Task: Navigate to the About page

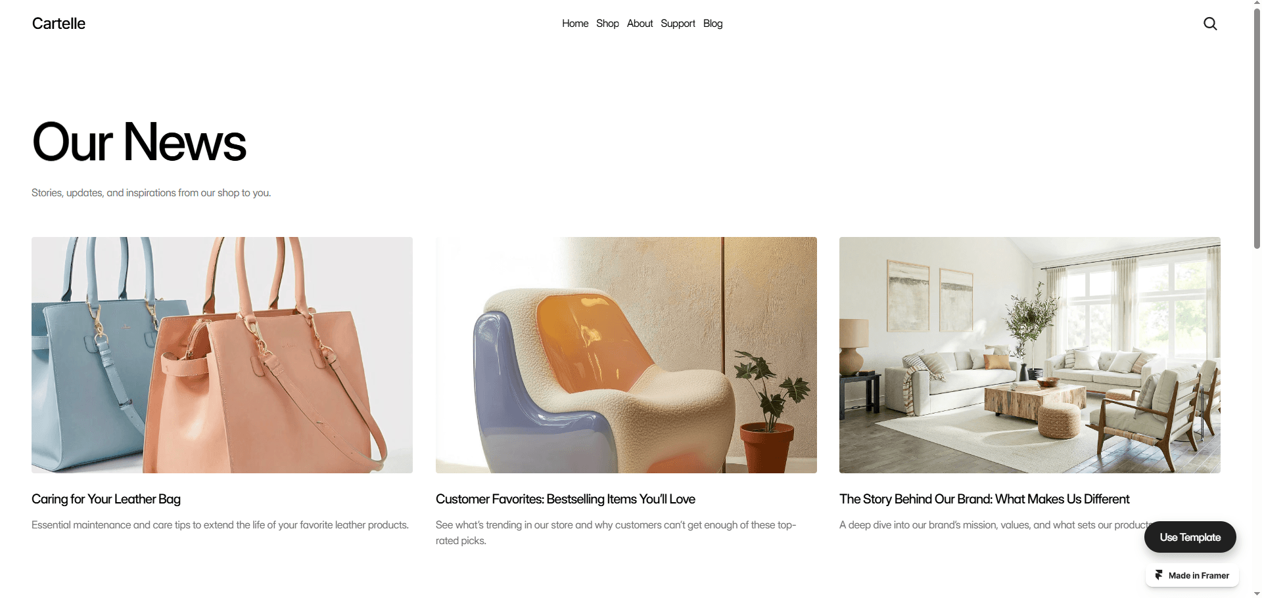Action: pos(640,24)
